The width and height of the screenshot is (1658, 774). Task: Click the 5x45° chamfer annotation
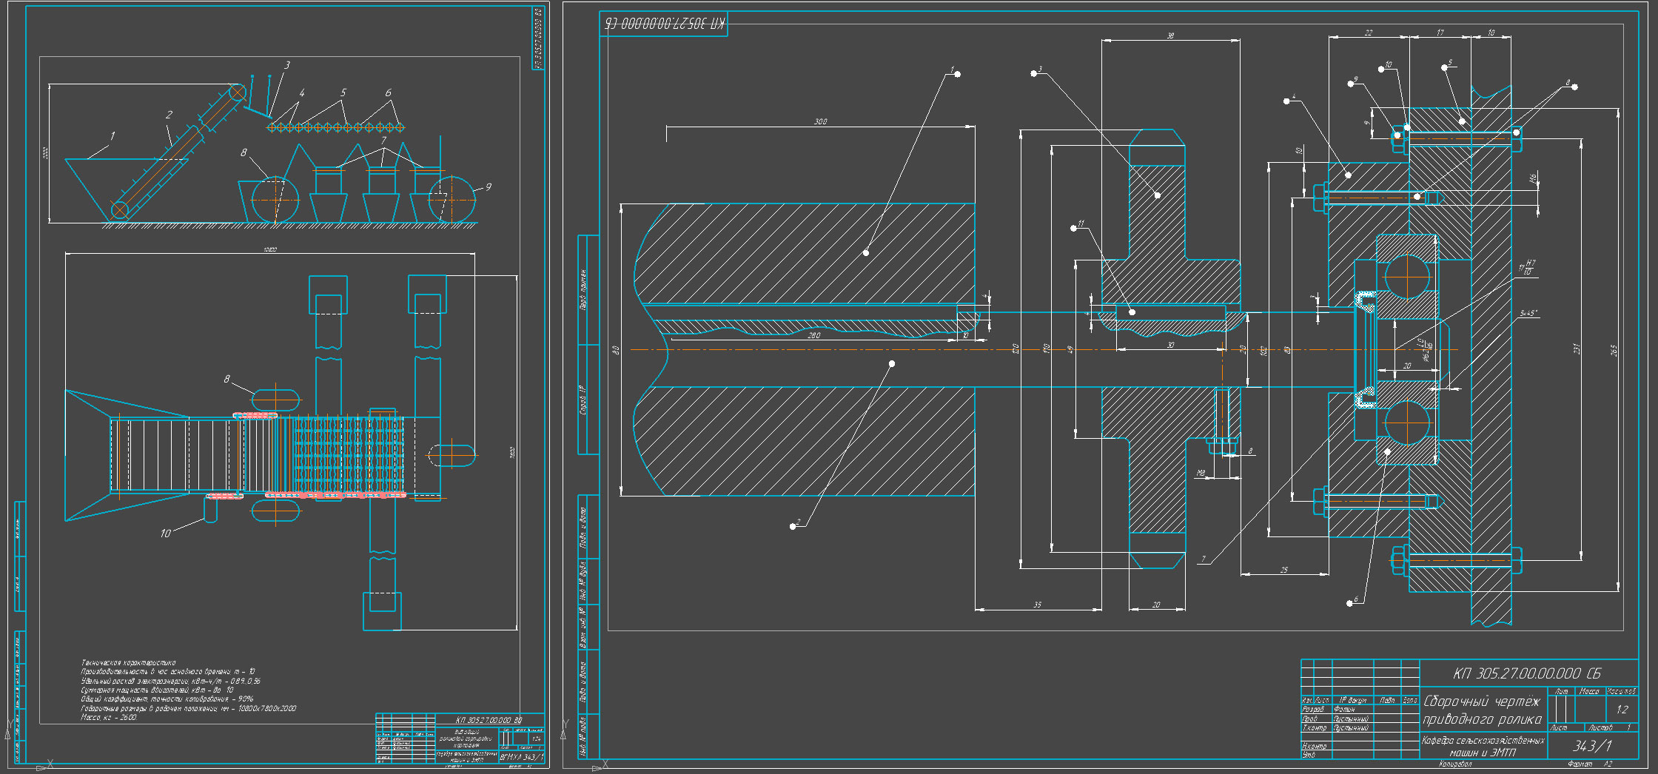coord(1528,313)
